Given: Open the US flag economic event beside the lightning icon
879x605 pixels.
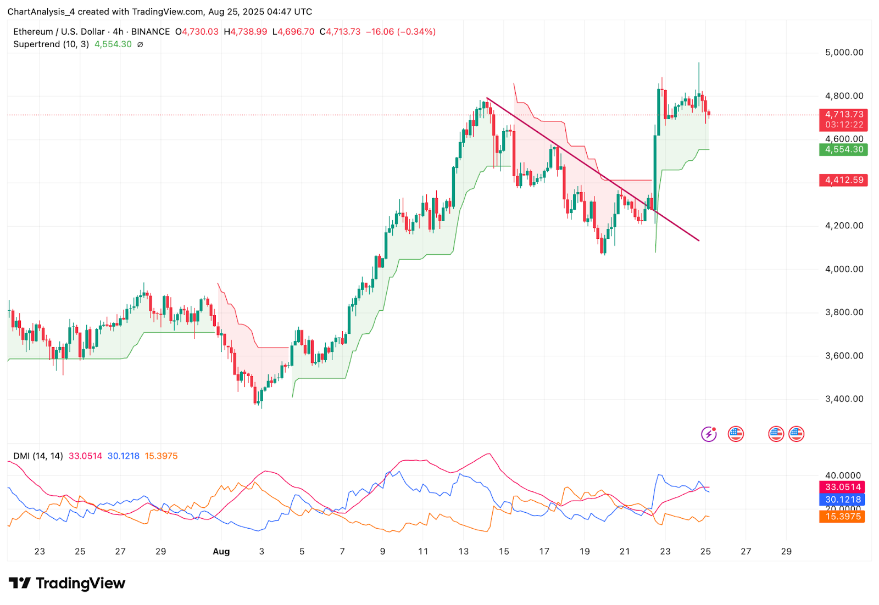Looking at the screenshot, I should pos(736,434).
